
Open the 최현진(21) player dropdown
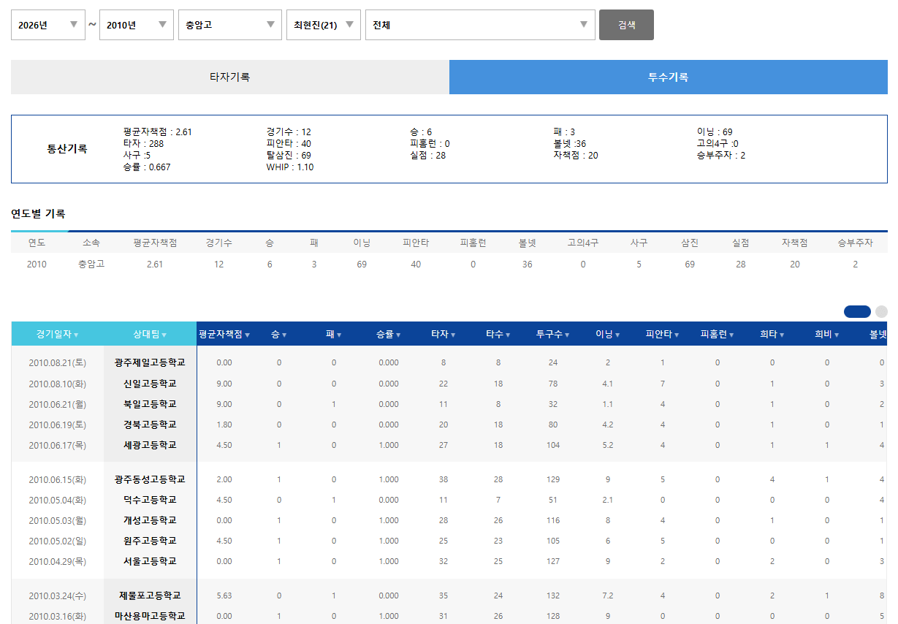[324, 25]
